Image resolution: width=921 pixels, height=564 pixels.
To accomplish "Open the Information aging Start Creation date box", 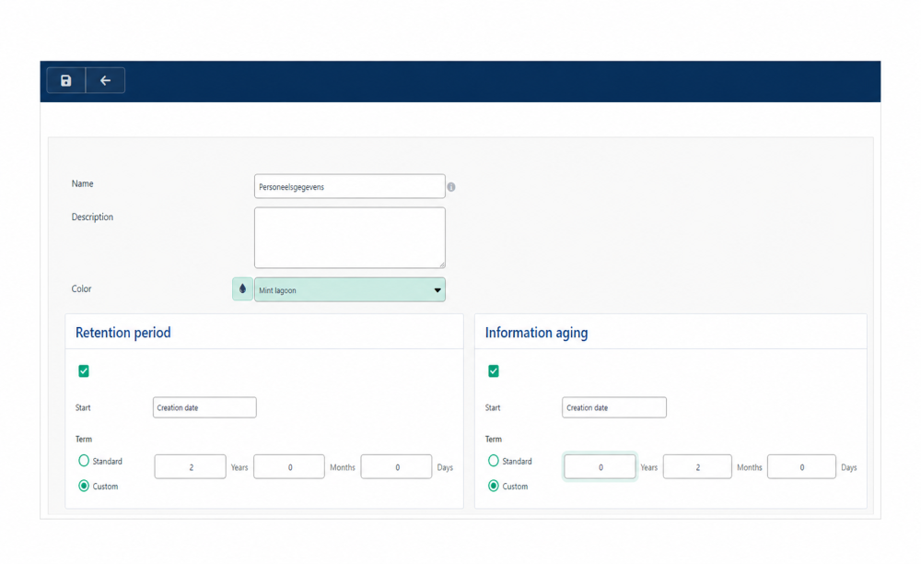I will coord(613,407).
